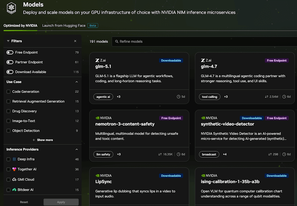Check the Deep Infra checkbox
The height and width of the screenshot is (206, 297).
pos(8,159)
